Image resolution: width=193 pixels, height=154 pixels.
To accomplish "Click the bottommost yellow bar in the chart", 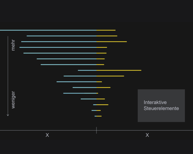I will click(99, 116).
